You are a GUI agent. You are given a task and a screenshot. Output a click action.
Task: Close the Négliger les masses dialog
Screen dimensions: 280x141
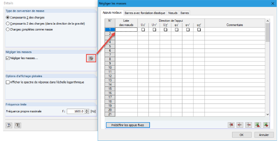(273, 3)
